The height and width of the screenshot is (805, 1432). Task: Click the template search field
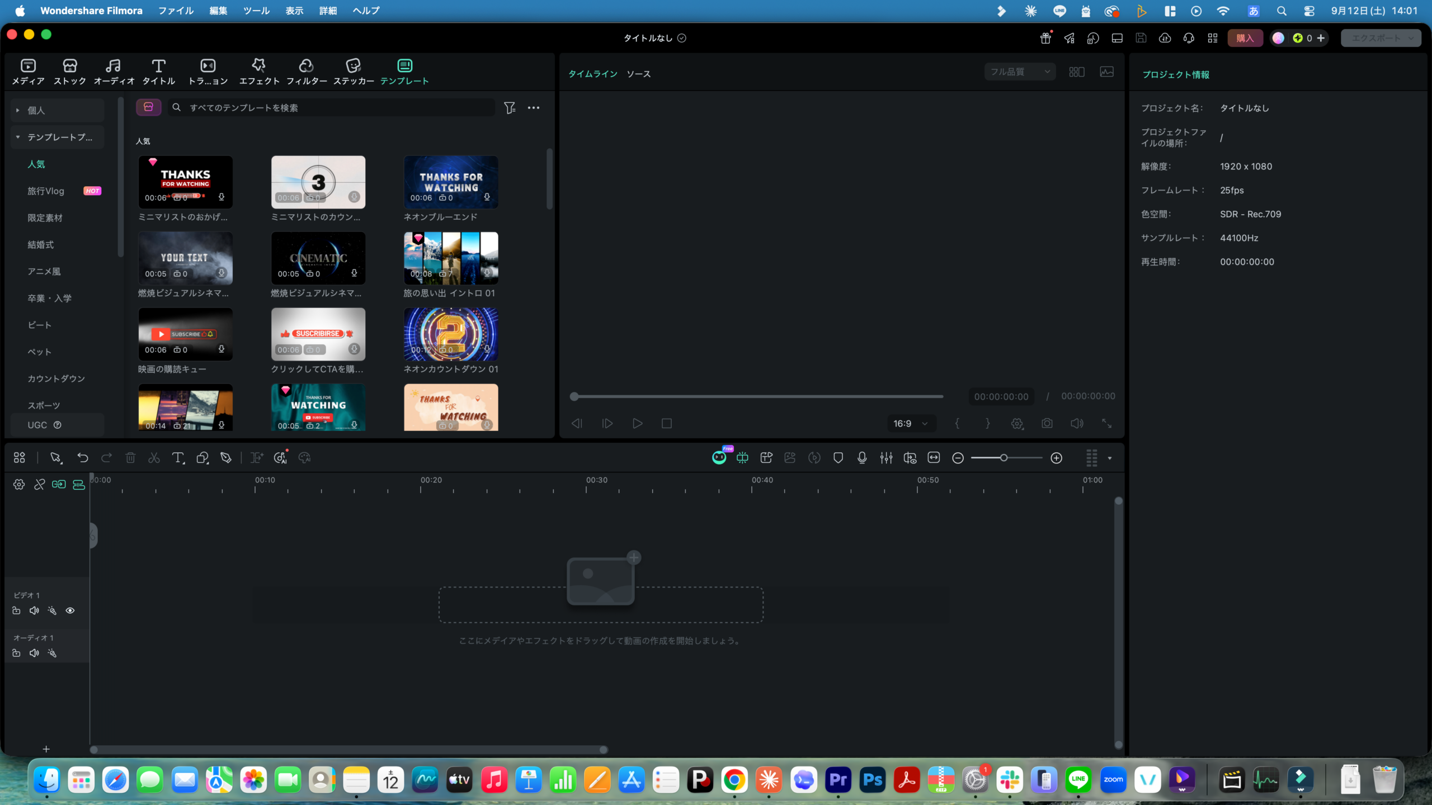pos(332,107)
